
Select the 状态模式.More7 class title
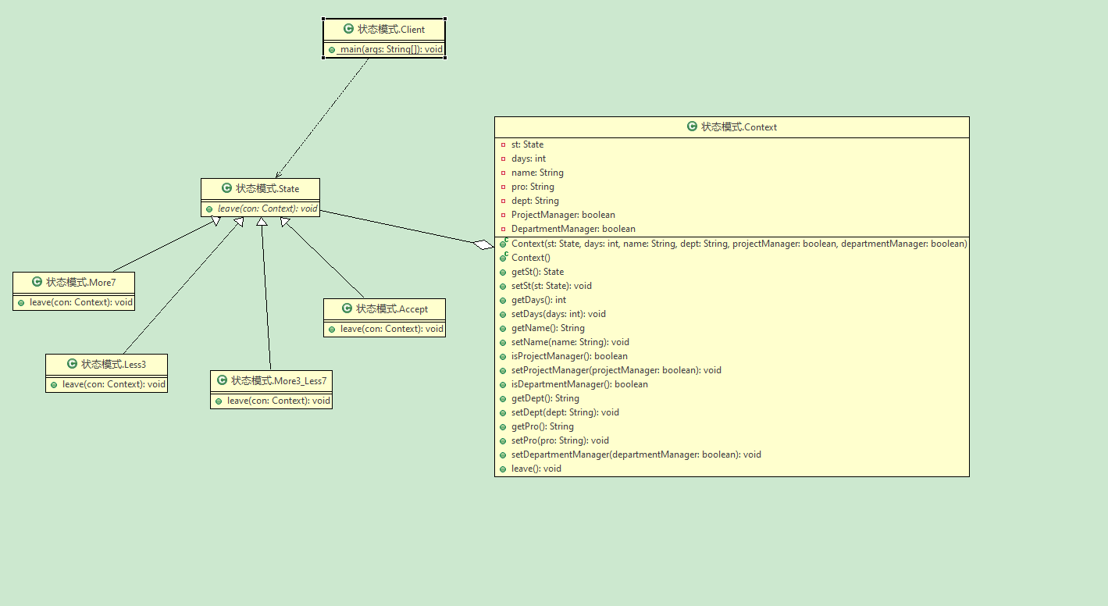coord(80,282)
